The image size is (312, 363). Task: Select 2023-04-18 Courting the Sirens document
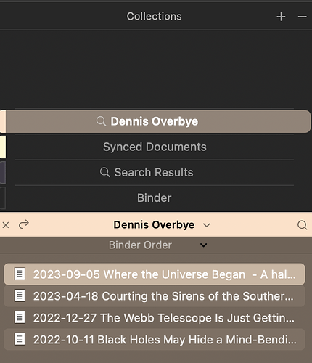(155, 296)
